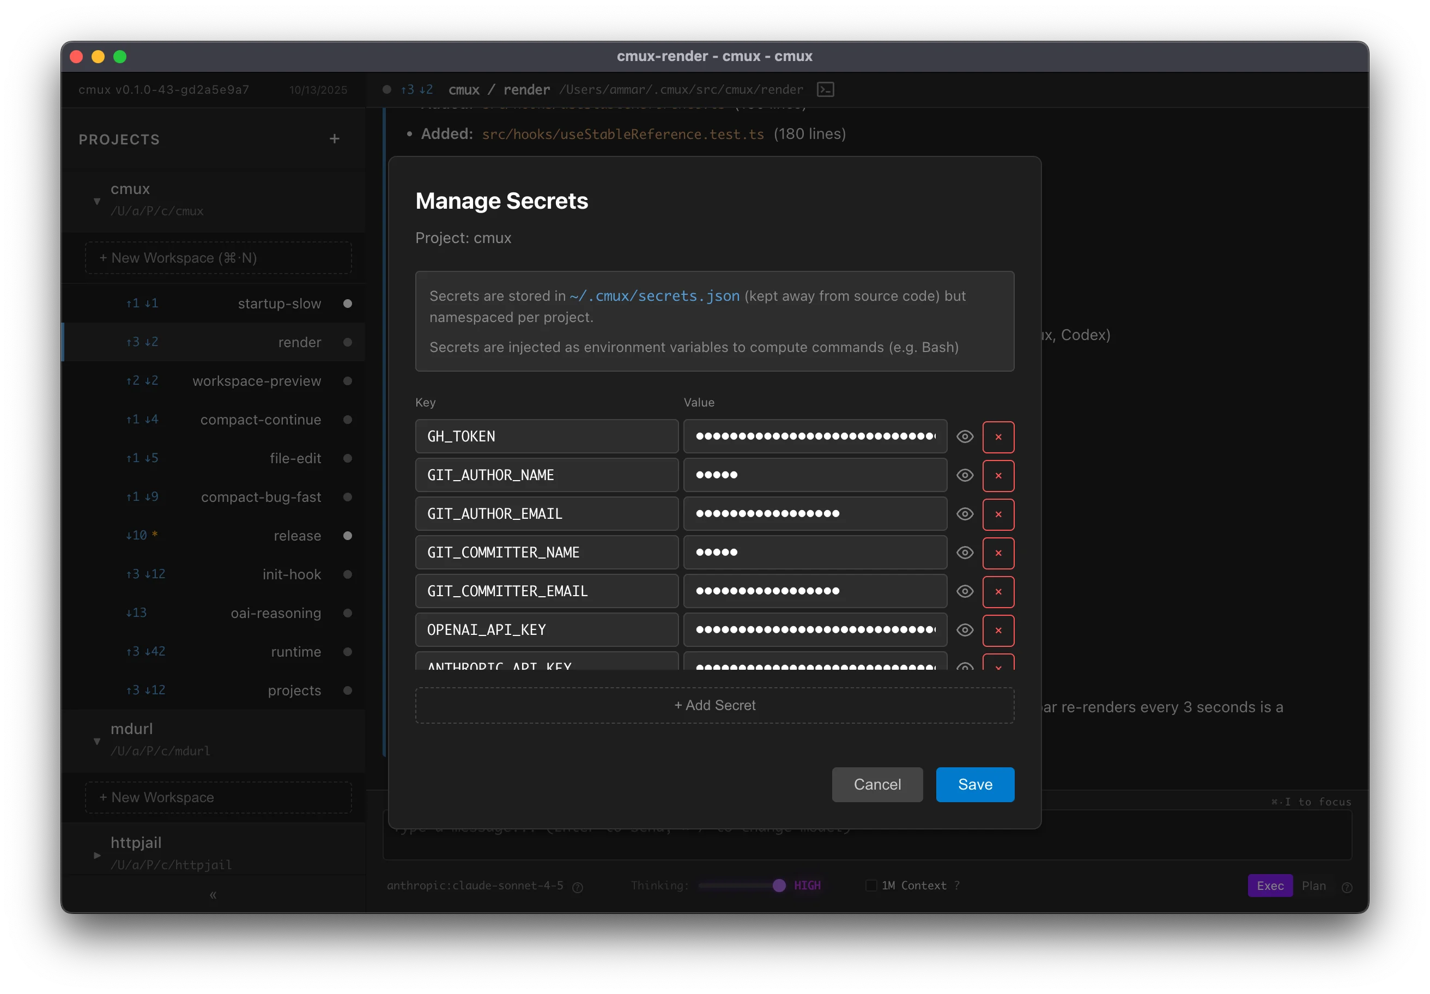
Task: Open the terminal icon beside the render path
Action: click(x=826, y=90)
